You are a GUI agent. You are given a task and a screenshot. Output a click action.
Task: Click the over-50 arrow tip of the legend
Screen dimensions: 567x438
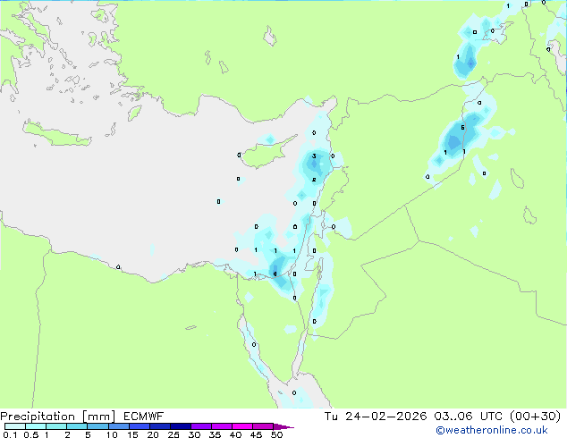[283, 426]
